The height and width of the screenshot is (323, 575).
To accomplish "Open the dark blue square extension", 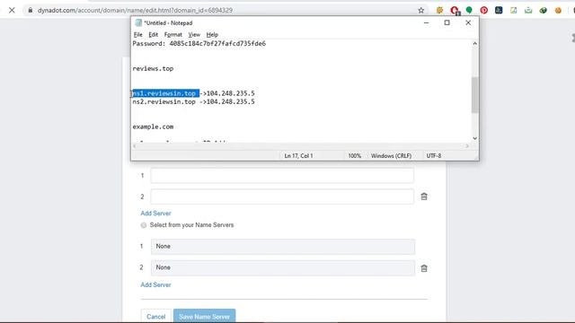I will pos(499,10).
